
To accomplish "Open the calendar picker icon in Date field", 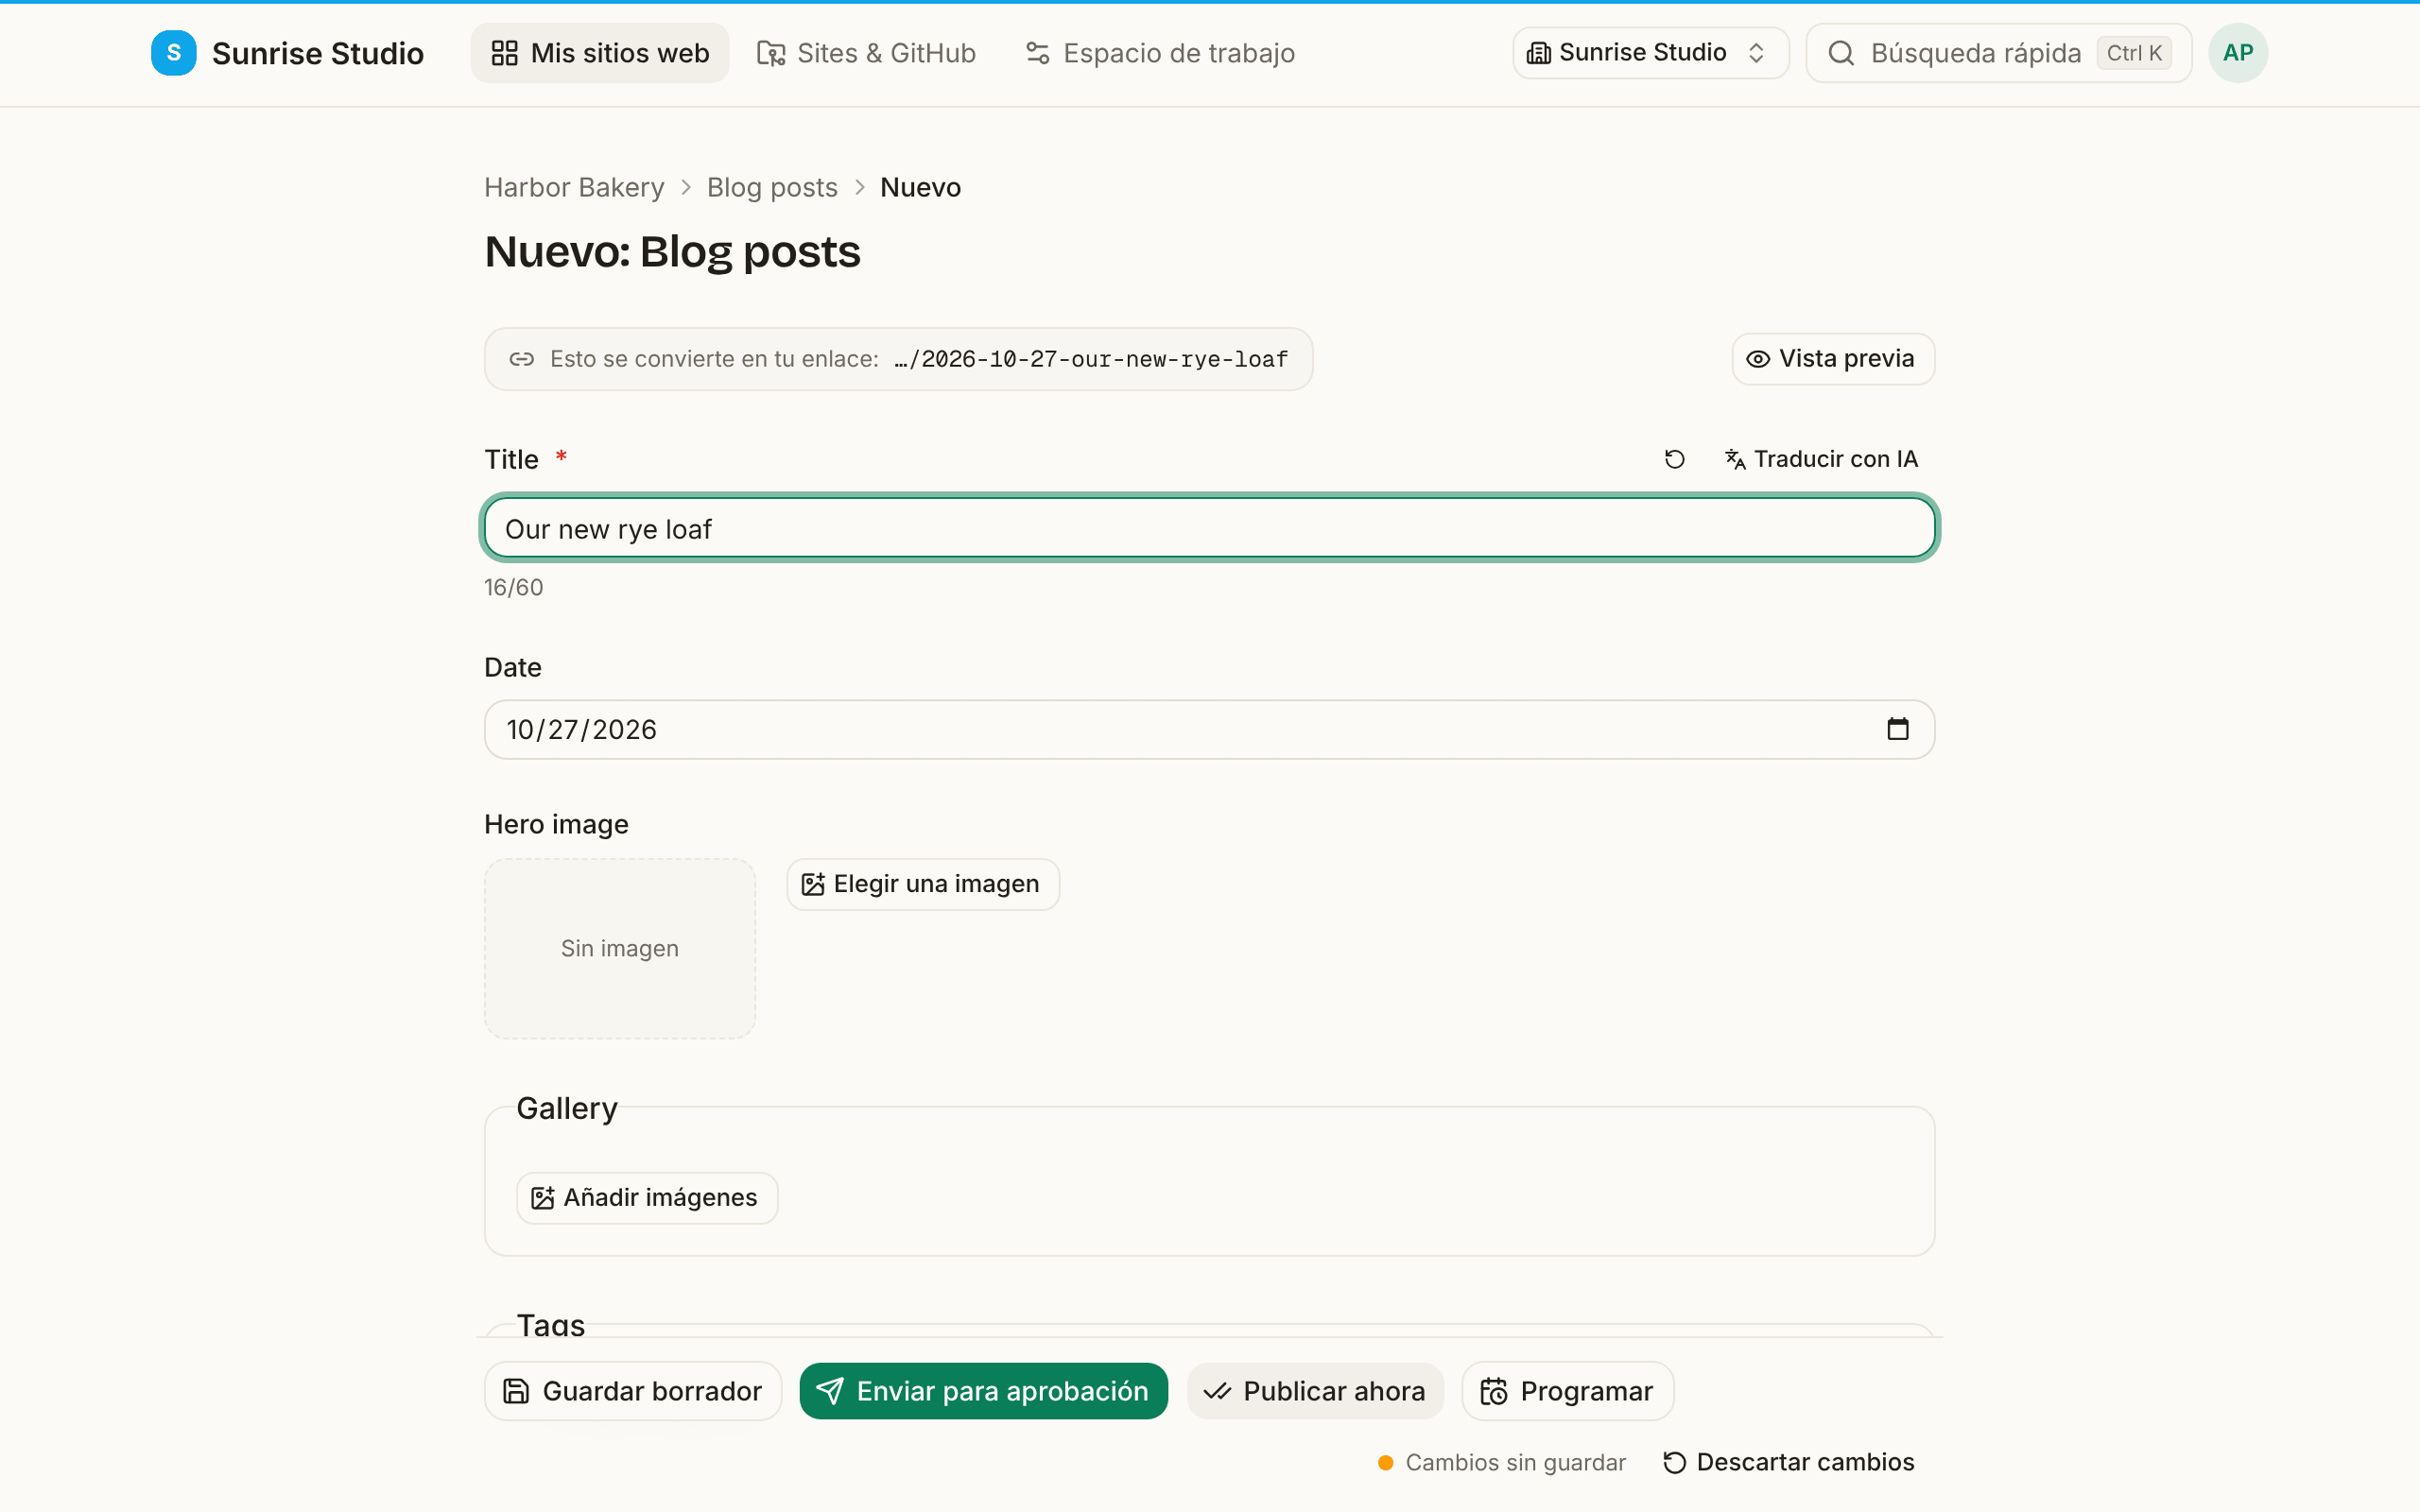I will tap(1897, 729).
